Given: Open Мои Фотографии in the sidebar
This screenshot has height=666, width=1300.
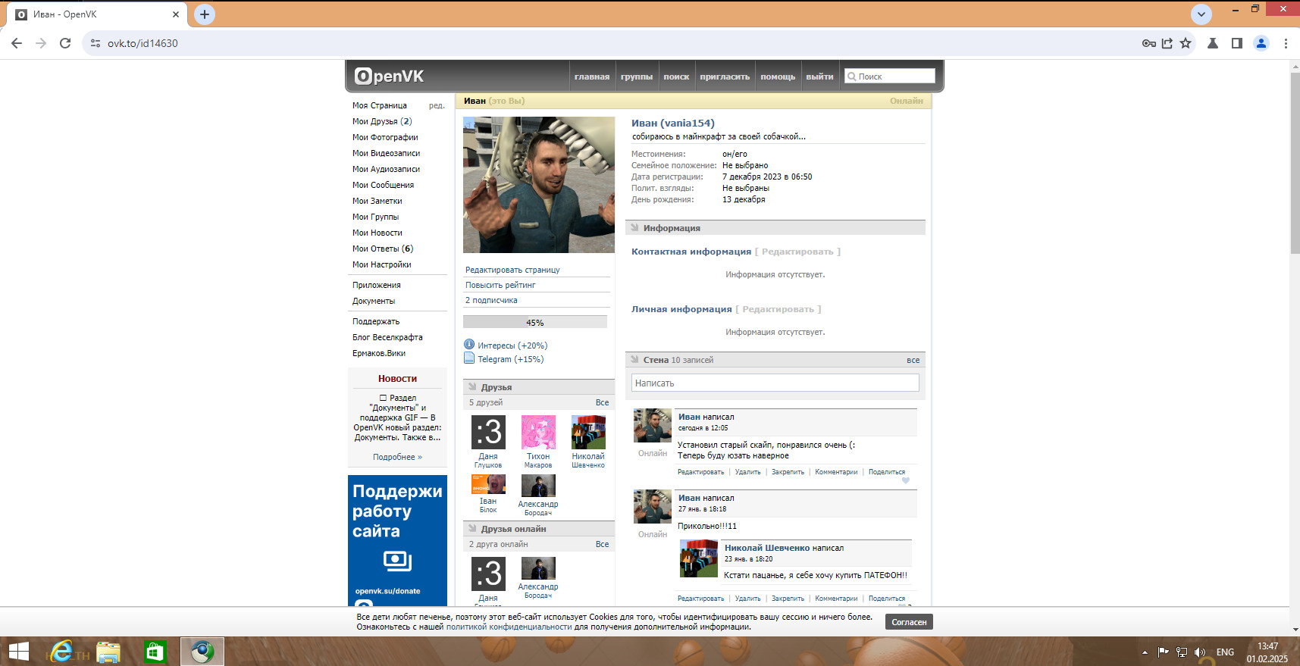Looking at the screenshot, I should tap(385, 137).
